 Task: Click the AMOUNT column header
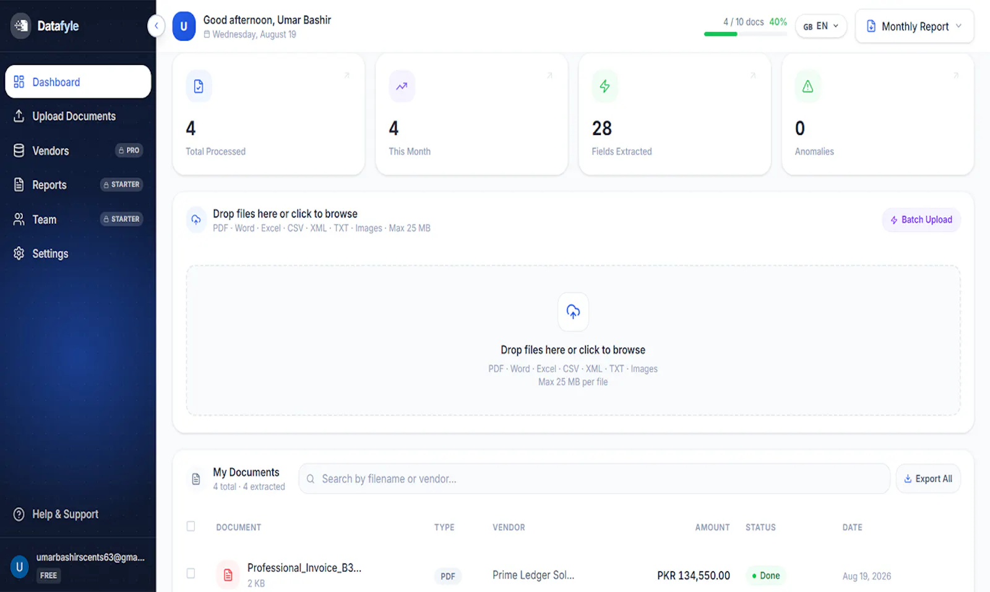[x=712, y=527]
